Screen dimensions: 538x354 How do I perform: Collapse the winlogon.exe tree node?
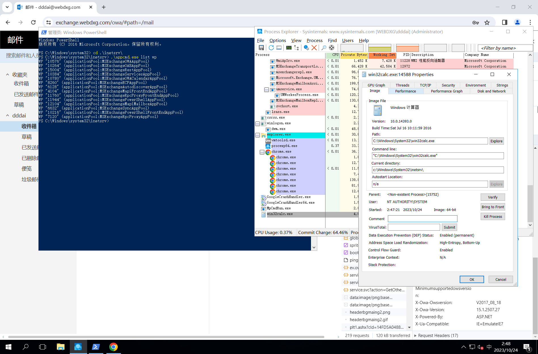[257, 123]
